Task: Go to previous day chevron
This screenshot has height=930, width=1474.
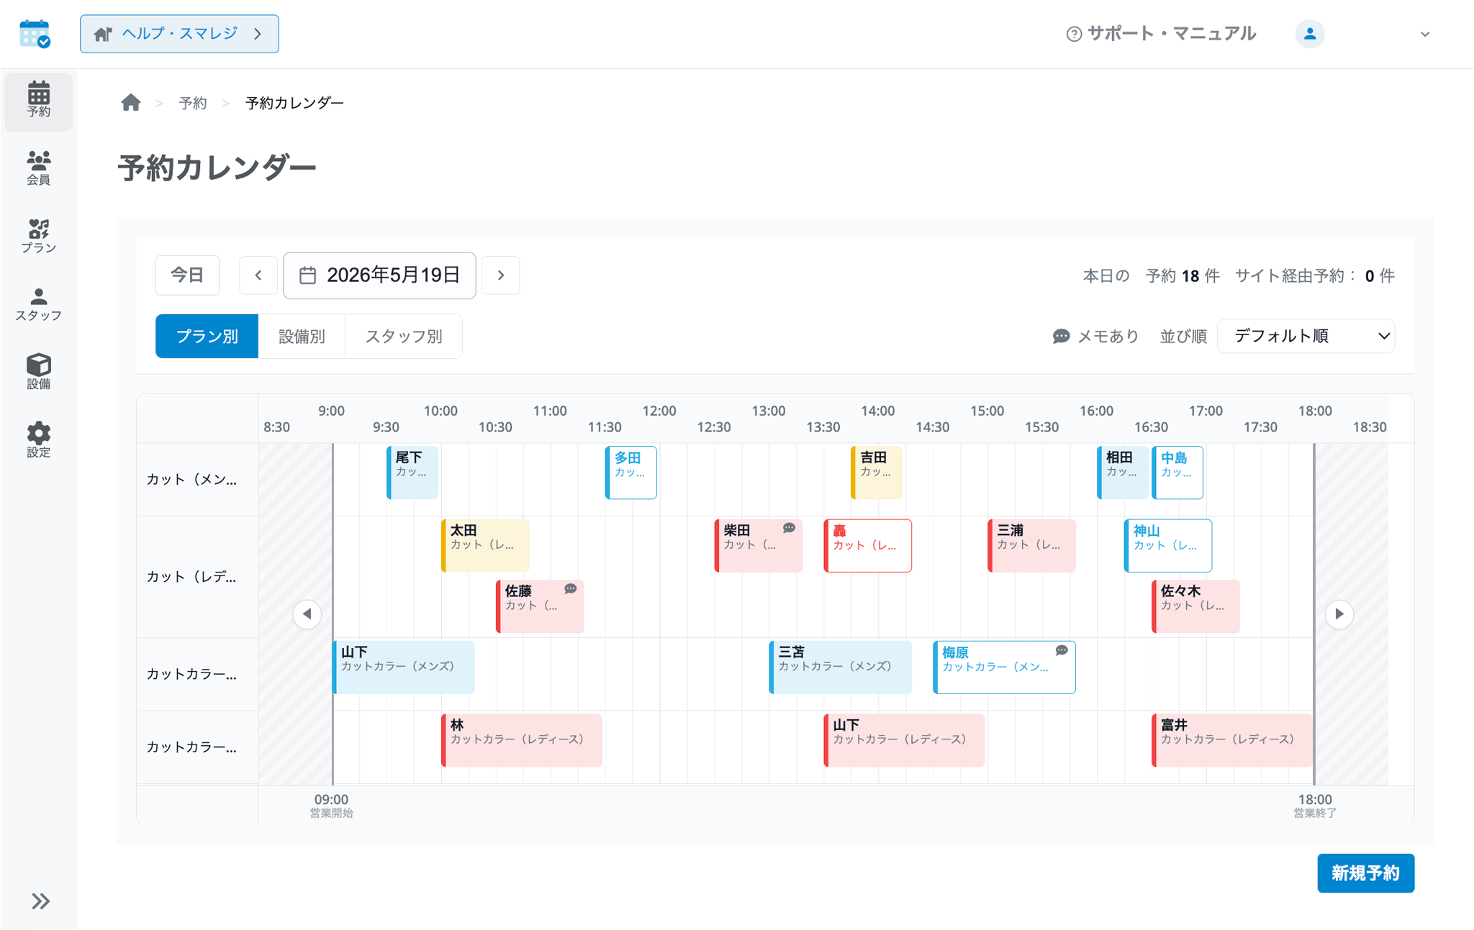Action: (258, 275)
